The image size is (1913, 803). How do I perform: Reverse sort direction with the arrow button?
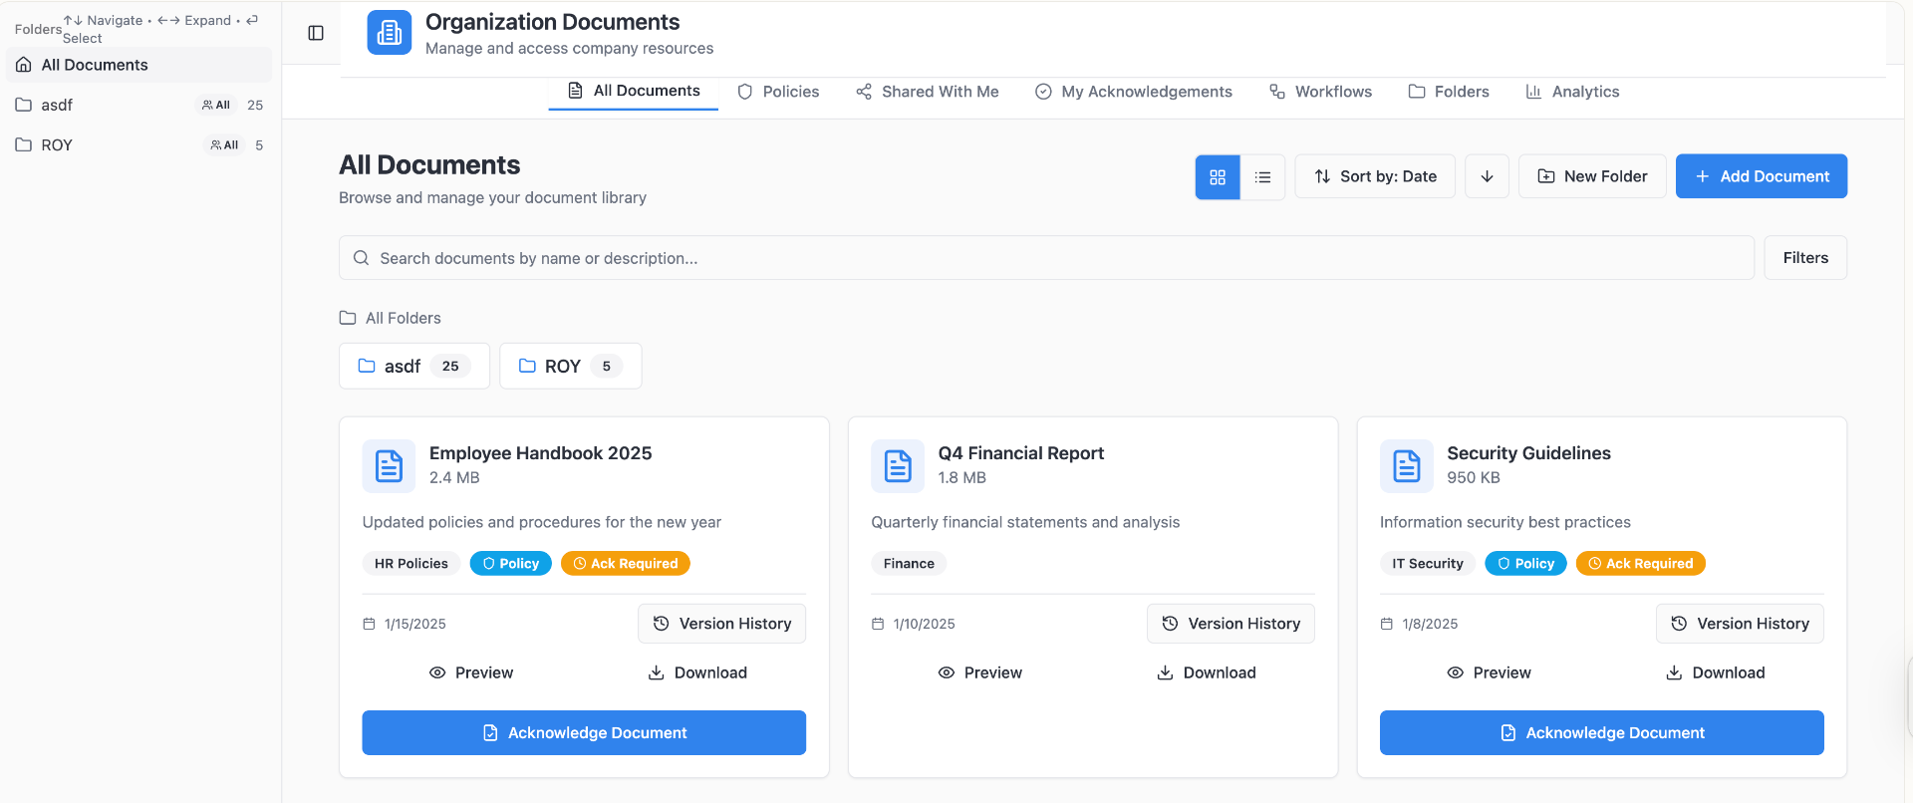click(1487, 176)
